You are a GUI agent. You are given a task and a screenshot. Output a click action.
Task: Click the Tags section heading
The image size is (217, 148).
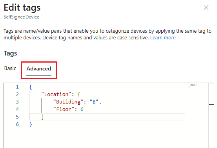10,54
